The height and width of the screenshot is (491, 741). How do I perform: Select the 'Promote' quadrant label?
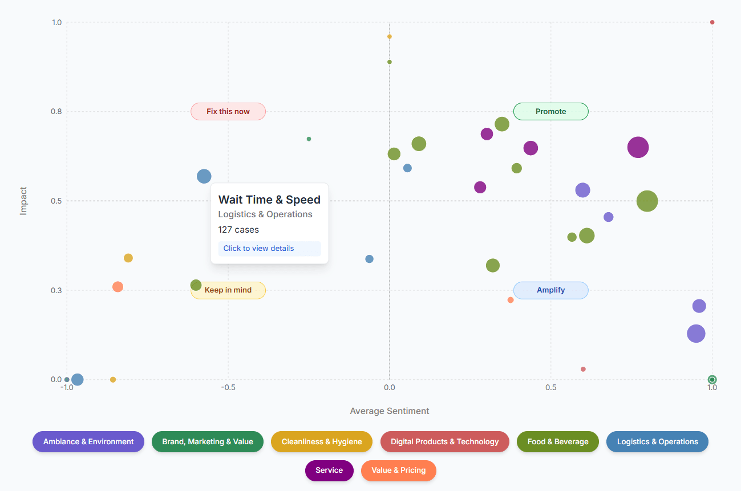click(x=550, y=111)
